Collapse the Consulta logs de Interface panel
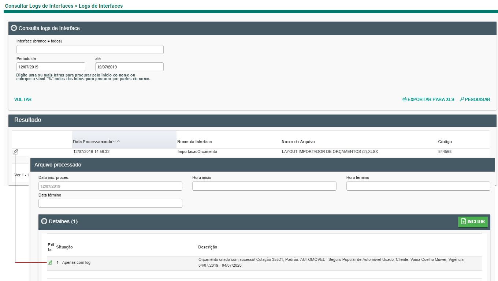498x281 pixels. (x=14, y=28)
